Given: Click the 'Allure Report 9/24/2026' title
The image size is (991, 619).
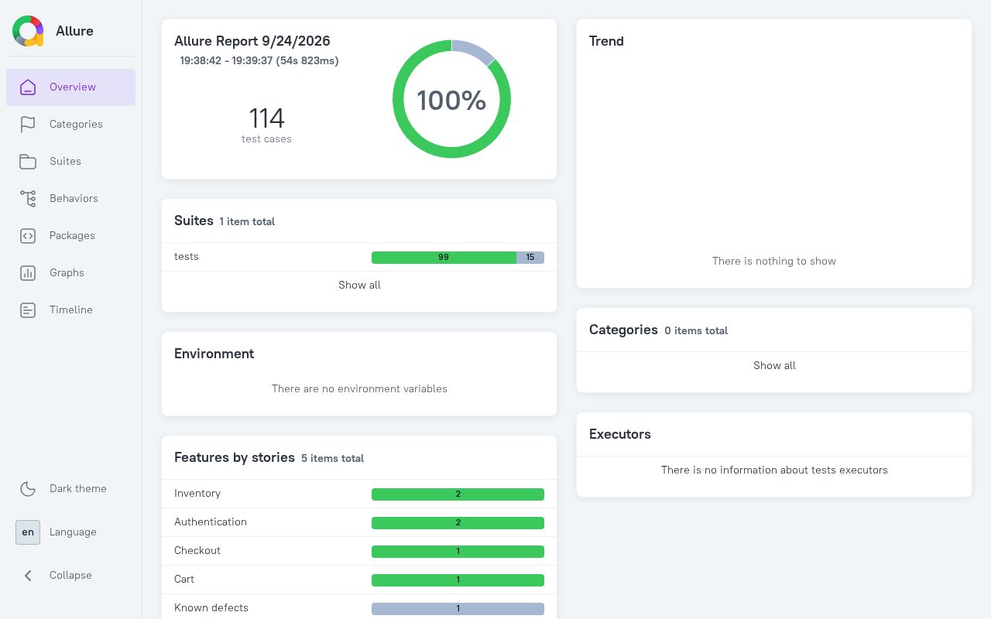Looking at the screenshot, I should [x=252, y=41].
